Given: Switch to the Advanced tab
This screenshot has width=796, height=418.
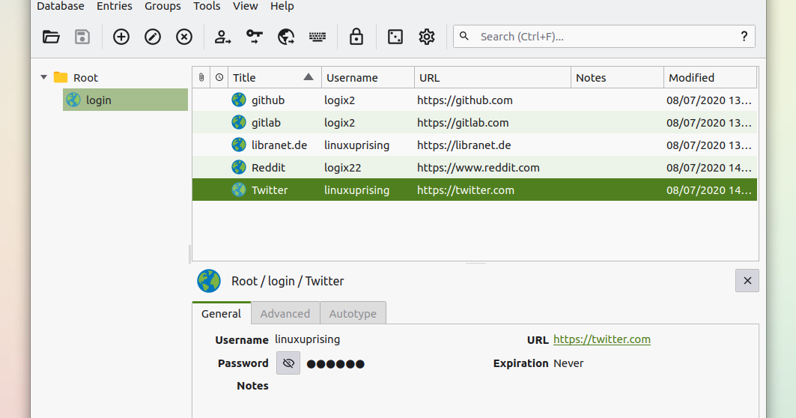Looking at the screenshot, I should point(285,313).
